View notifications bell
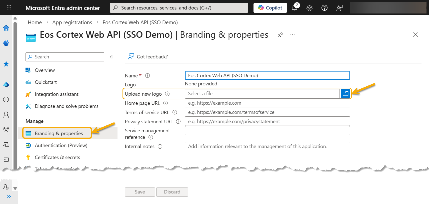The height and width of the screenshot is (204, 429). 295,8
